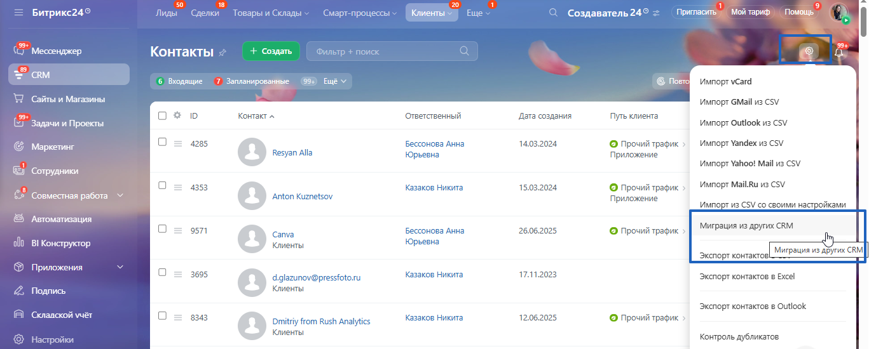Image resolution: width=869 pixels, height=349 pixels.
Task: Open list settings gear in table header
Action: [177, 115]
